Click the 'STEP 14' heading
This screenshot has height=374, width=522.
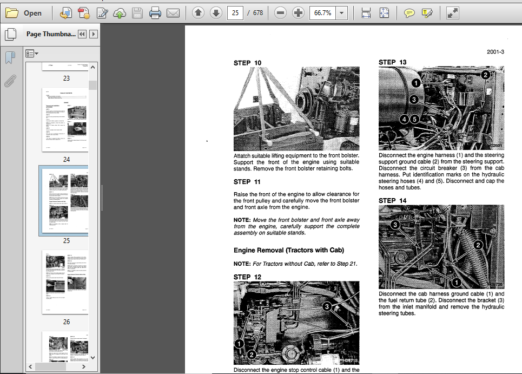pyautogui.click(x=393, y=201)
